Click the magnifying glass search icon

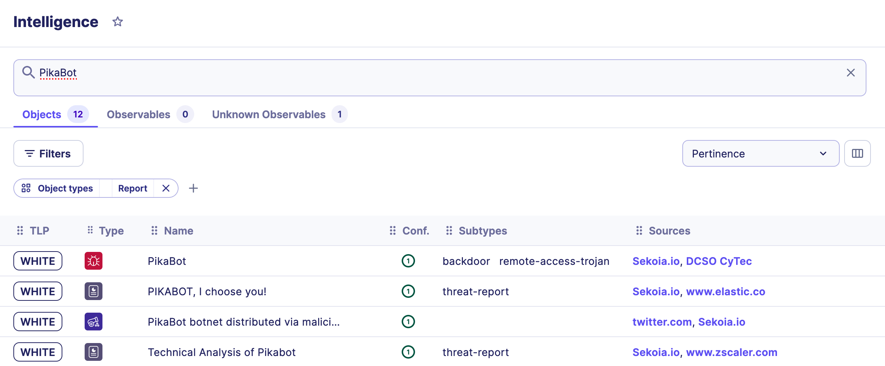pos(28,72)
